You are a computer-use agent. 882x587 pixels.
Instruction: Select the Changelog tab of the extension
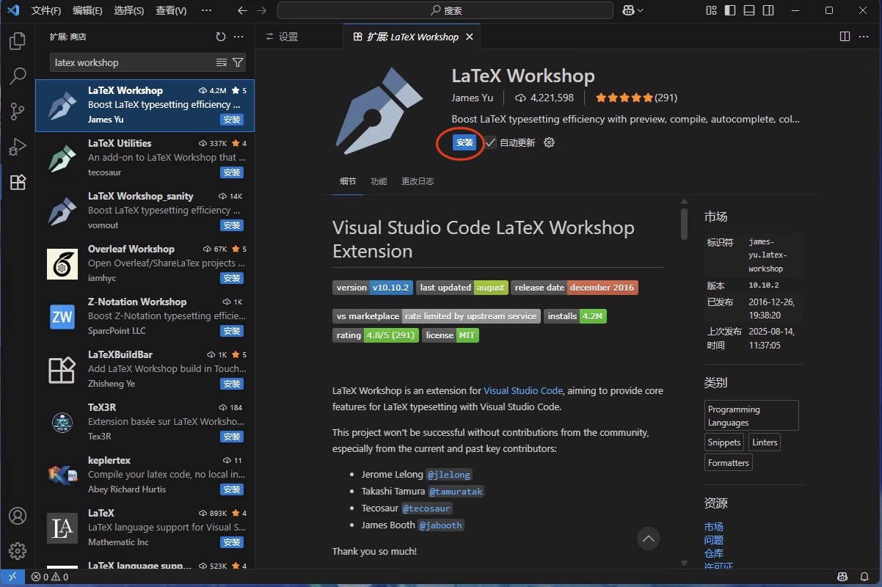coord(418,181)
